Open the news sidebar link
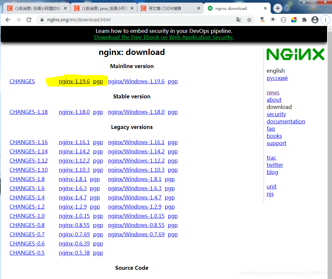 [273, 93]
